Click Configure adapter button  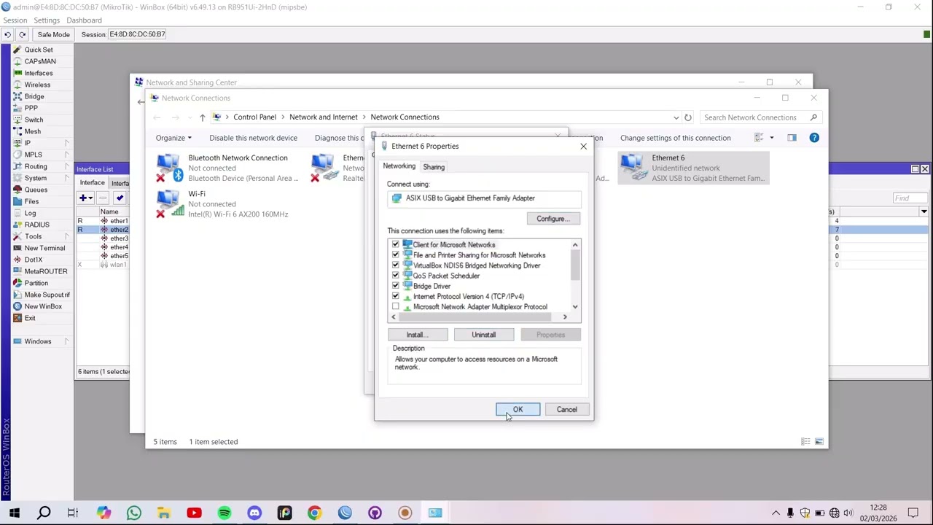point(553,219)
